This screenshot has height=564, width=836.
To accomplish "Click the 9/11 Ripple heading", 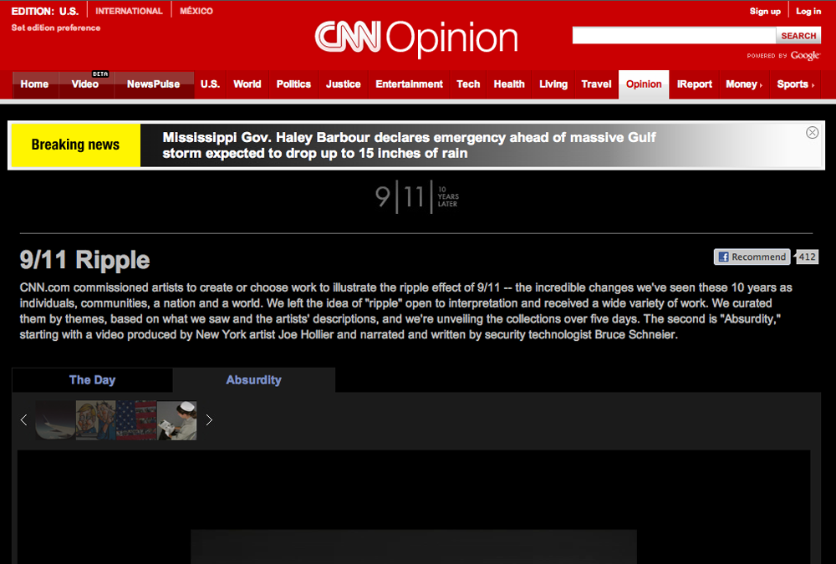I will click(84, 260).
